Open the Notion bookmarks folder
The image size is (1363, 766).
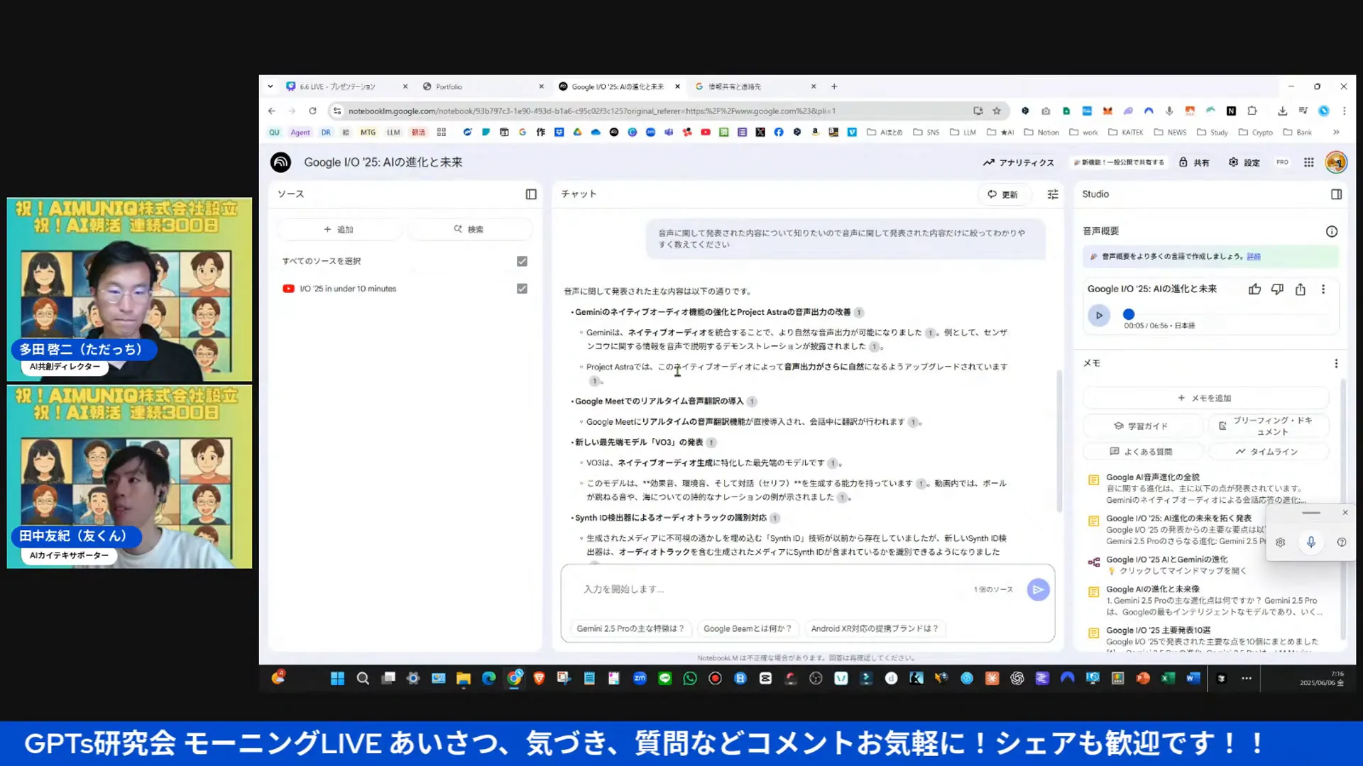[x=1041, y=133]
